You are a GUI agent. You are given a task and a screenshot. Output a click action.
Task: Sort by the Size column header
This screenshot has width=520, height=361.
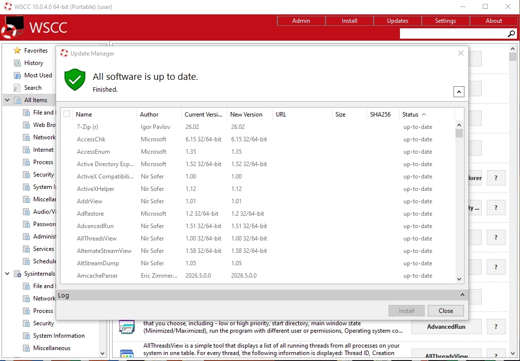pos(349,115)
